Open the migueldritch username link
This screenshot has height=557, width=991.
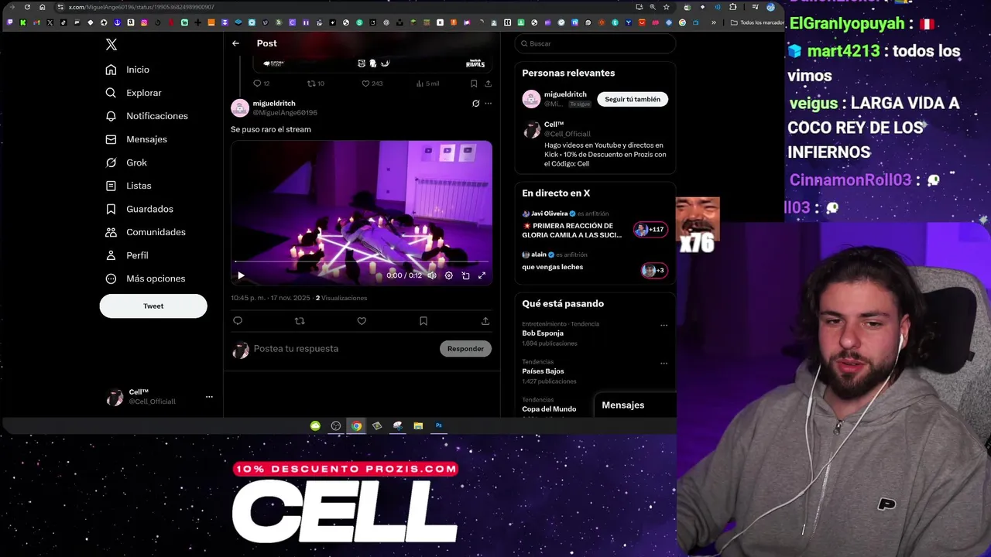coord(274,103)
